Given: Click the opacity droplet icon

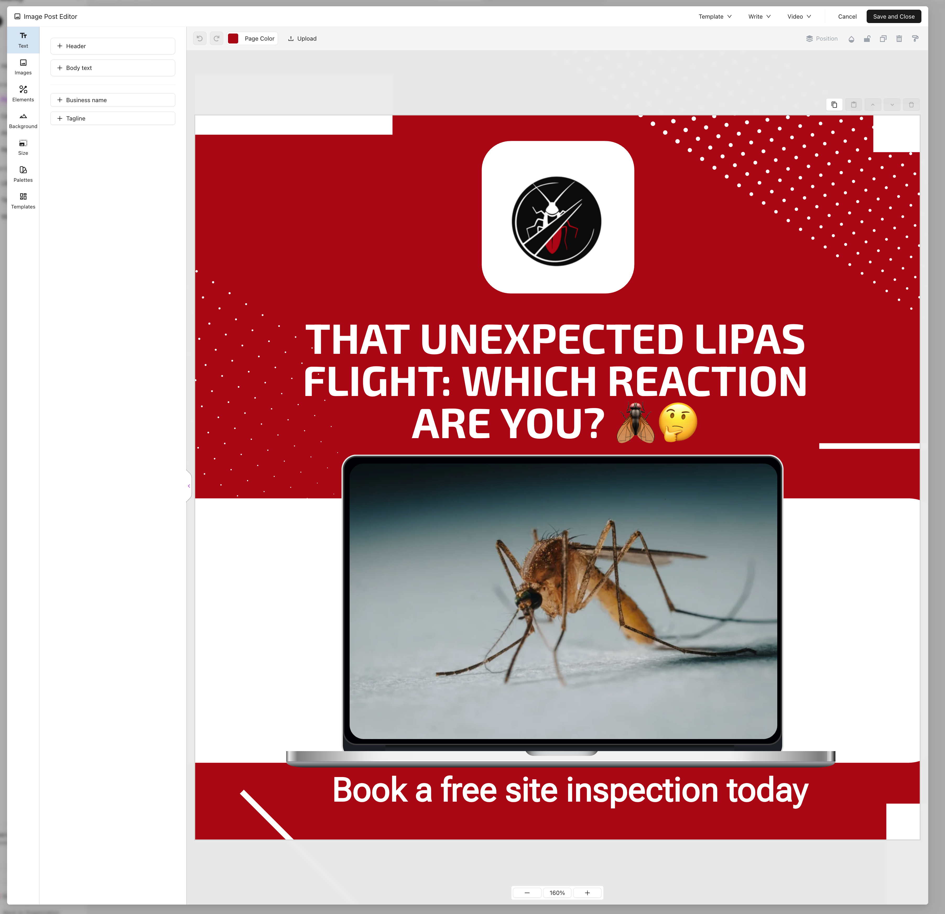Looking at the screenshot, I should click(851, 38).
